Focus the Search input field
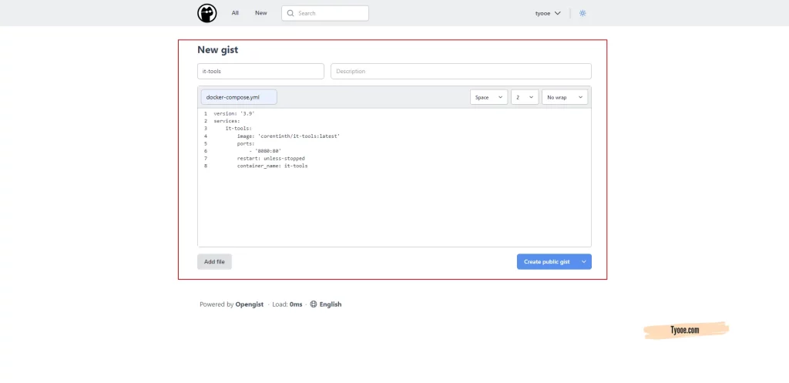This screenshot has width=789, height=383. tap(325, 13)
